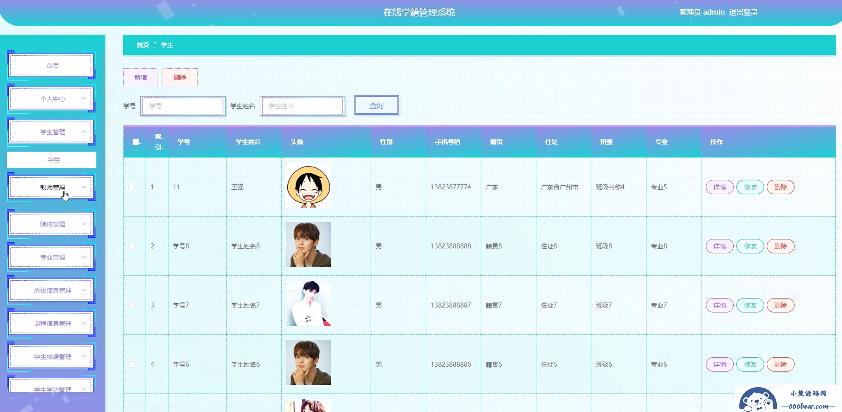Select all rows with header checkbox

click(x=136, y=142)
